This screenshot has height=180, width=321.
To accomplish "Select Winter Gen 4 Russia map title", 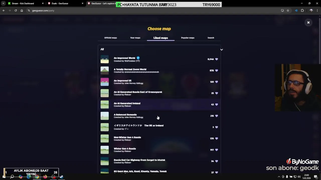I will pyautogui.click(x=125, y=148).
